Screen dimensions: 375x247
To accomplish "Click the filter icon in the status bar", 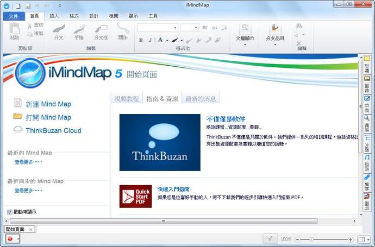I will [270, 238].
